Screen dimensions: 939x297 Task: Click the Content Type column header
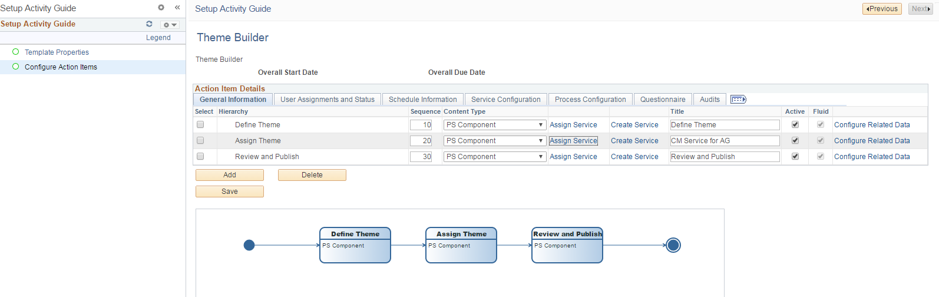[x=465, y=111]
